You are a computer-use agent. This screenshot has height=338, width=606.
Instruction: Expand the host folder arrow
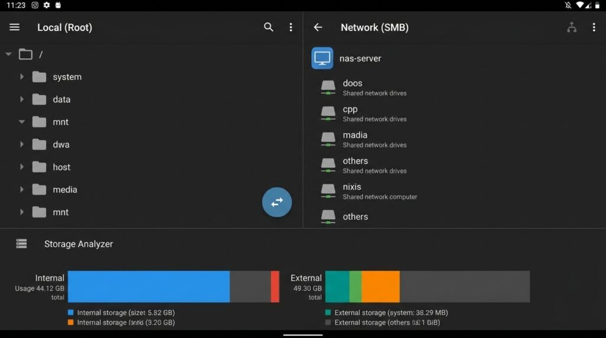(x=22, y=167)
